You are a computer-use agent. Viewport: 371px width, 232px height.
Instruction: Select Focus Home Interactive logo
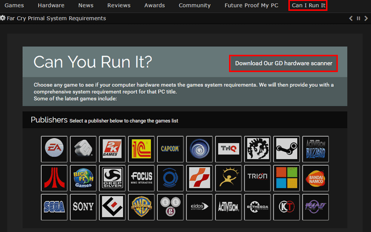point(141,178)
